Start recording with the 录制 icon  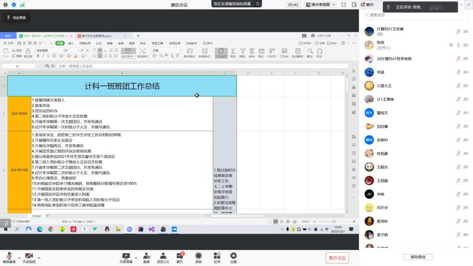tap(198, 256)
